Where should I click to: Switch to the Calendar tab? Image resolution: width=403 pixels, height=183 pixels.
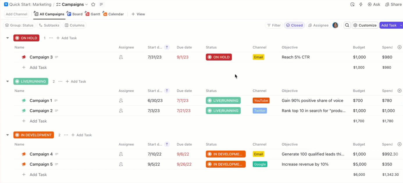pyautogui.click(x=113, y=14)
